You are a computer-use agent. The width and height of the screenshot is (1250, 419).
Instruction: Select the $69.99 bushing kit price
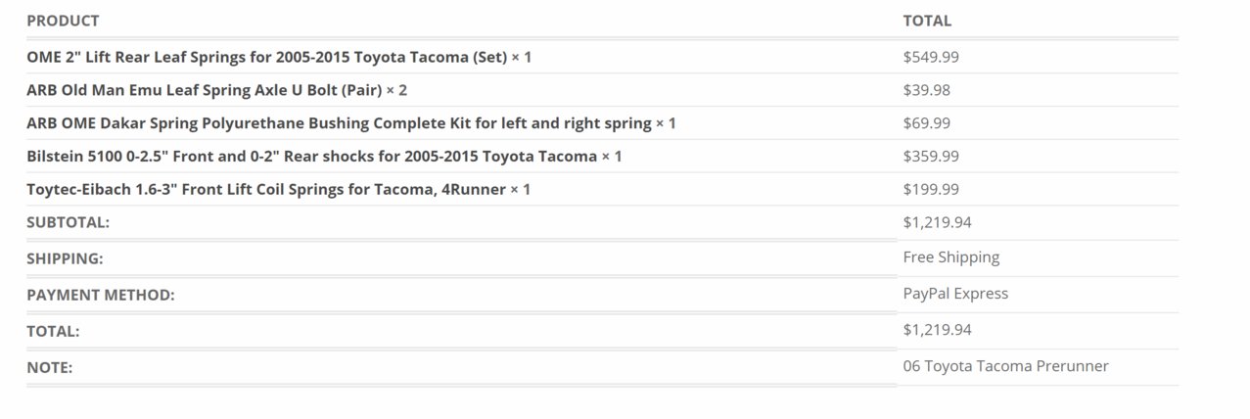click(x=926, y=123)
